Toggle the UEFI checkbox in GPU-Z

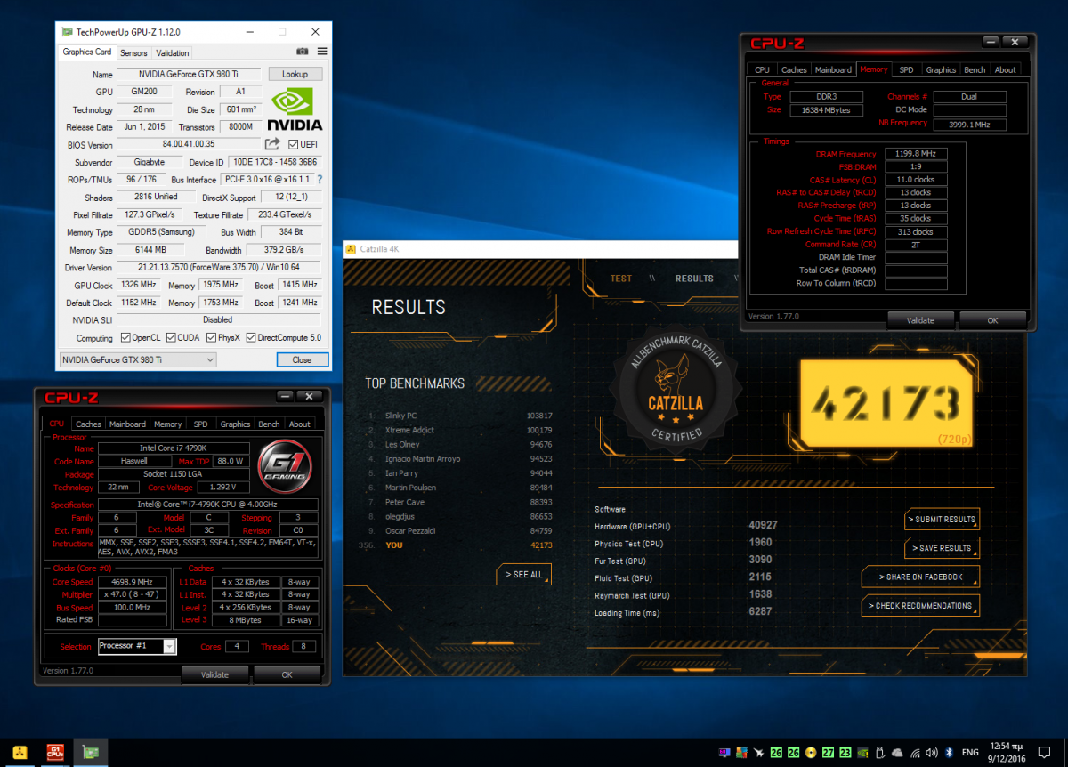[294, 144]
